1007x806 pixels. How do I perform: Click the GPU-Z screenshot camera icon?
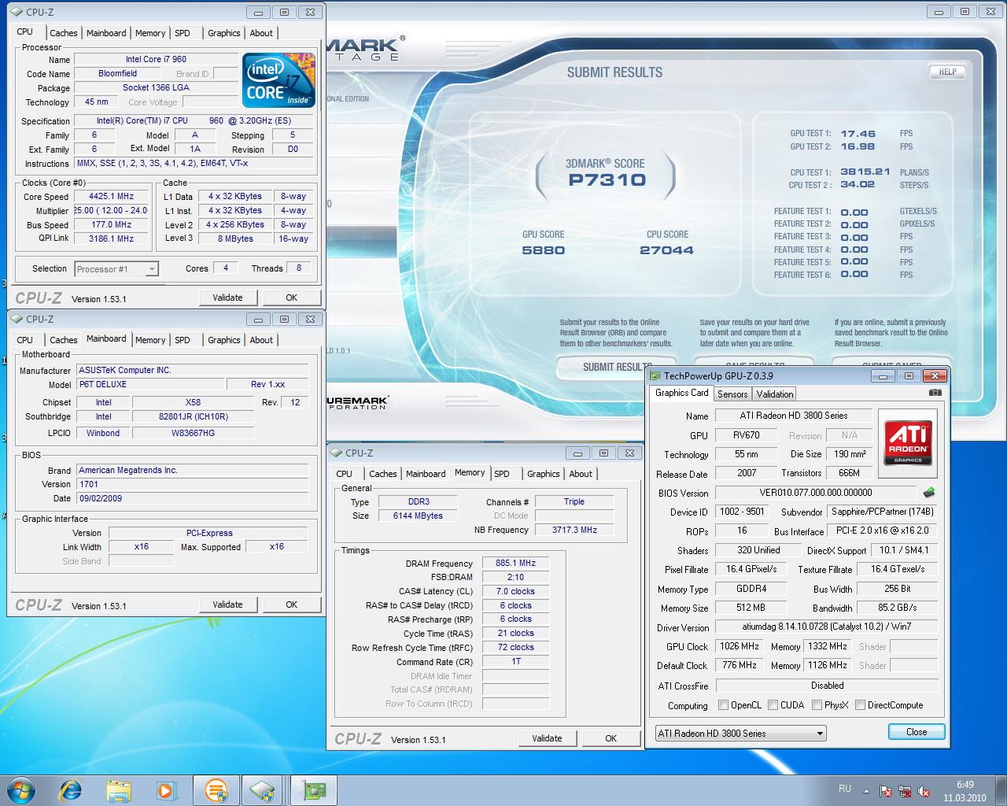935,392
